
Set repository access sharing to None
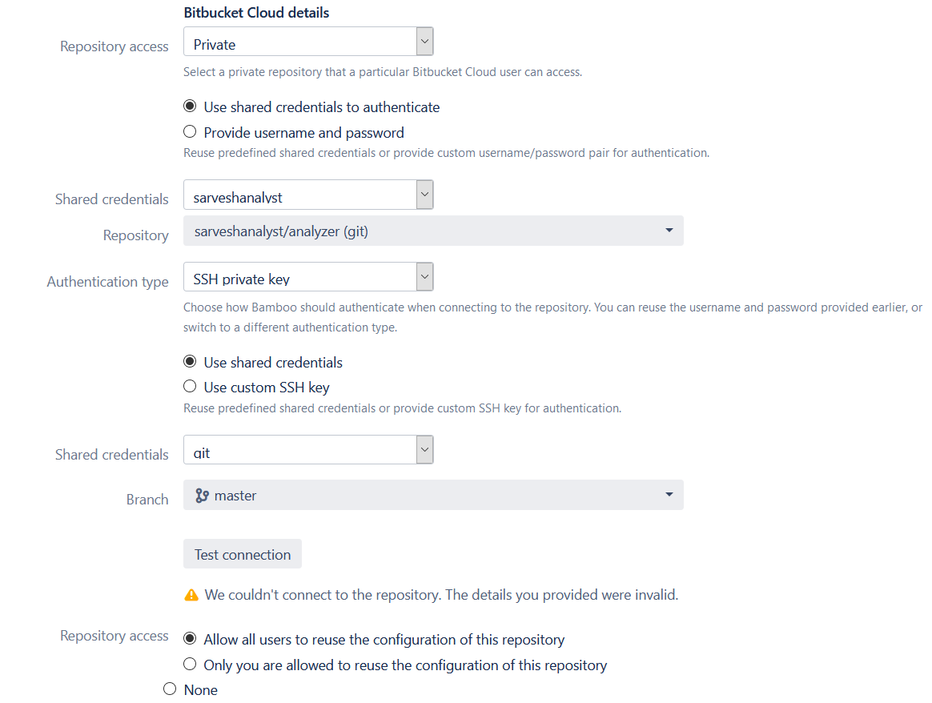pos(169,688)
